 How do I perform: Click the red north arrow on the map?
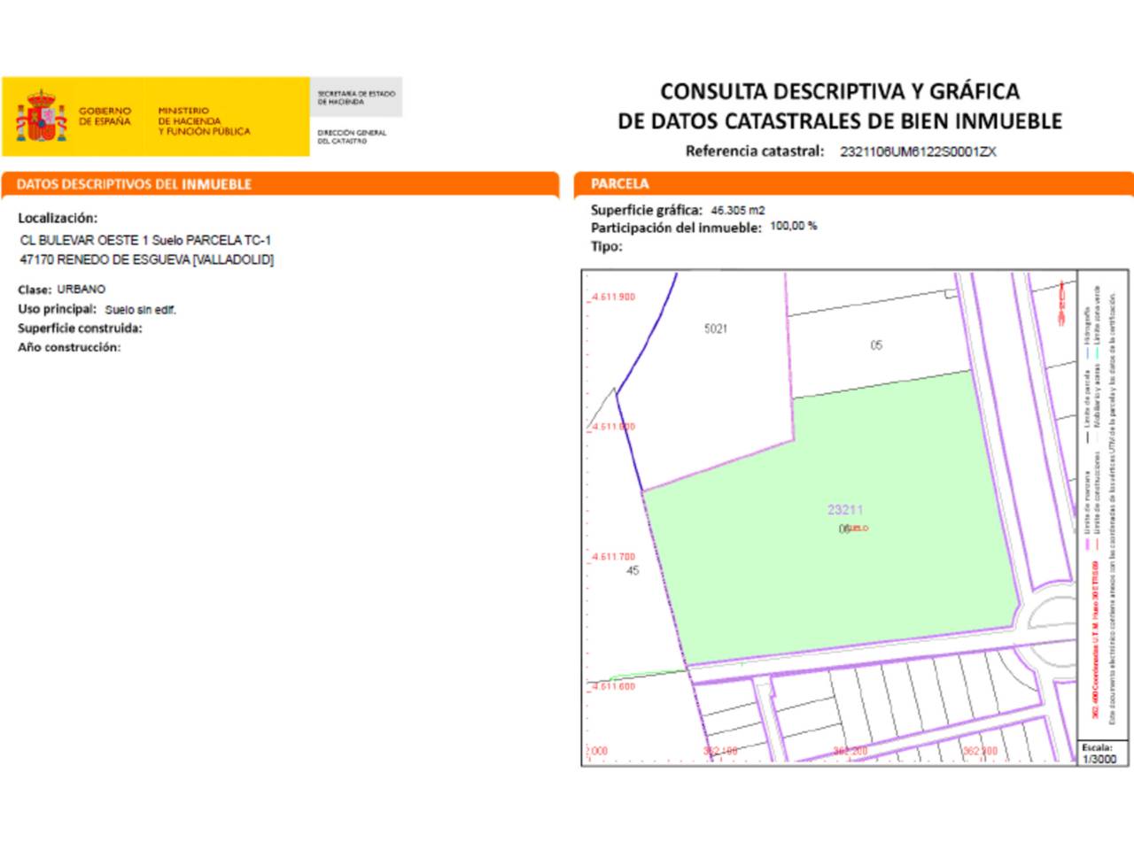1062,304
